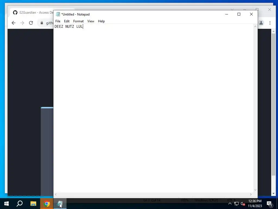Reload the page in Chrome
The width and height of the screenshot is (278, 209).
coord(31,23)
